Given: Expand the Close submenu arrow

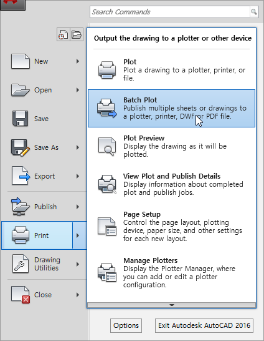Looking at the screenshot, I should click(78, 295).
